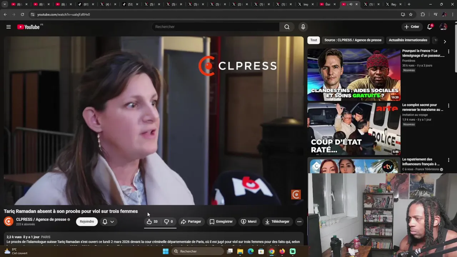
Task: Bookmark this page with the star
Action: click(x=411, y=14)
